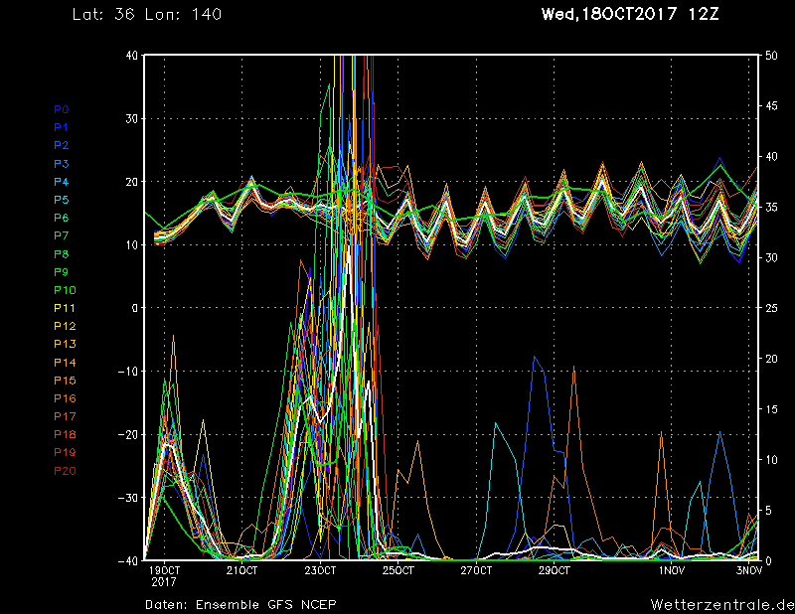Select the P13 yellow legend label
The width and height of the screenshot is (795, 614).
coord(65,345)
